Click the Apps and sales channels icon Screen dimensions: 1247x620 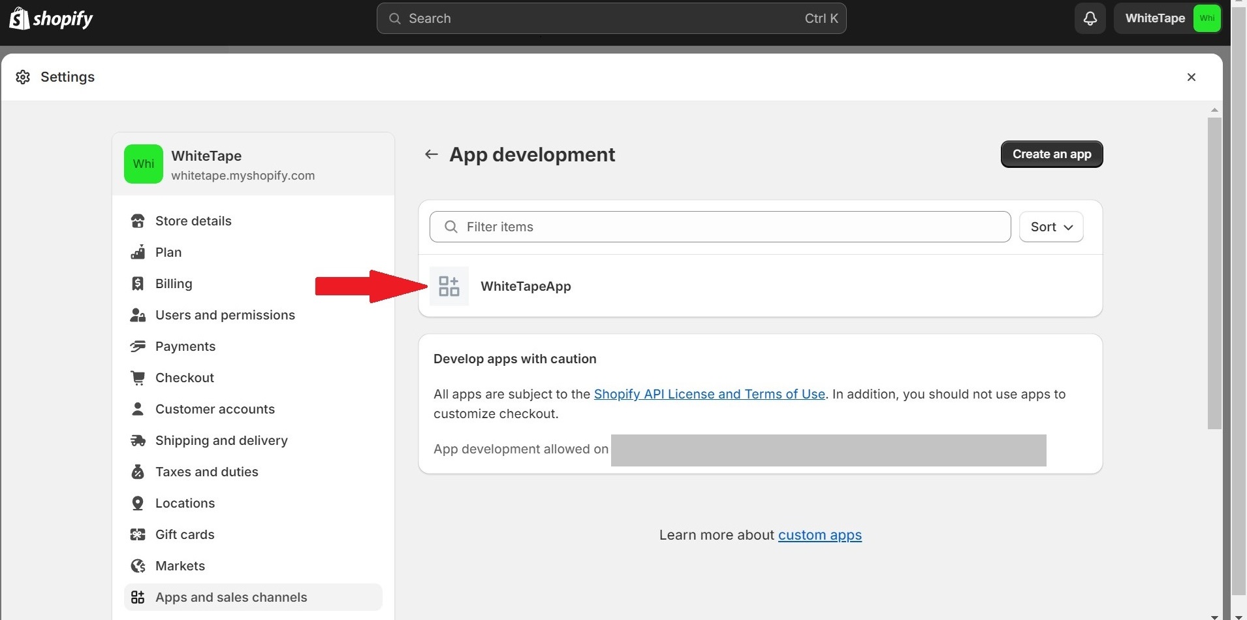pyautogui.click(x=138, y=597)
